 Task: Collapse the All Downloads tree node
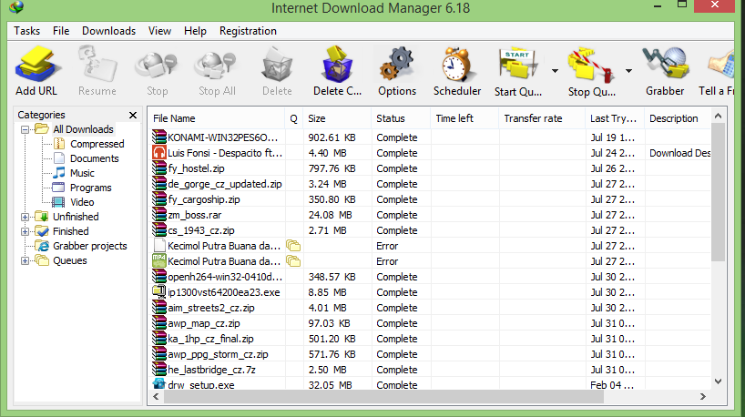coord(26,129)
